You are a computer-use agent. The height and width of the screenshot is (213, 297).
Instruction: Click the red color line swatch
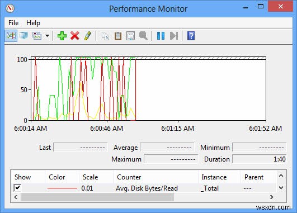pos(62,188)
